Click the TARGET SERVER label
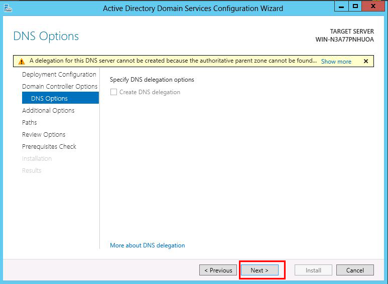This screenshot has height=284, width=388. (352, 32)
